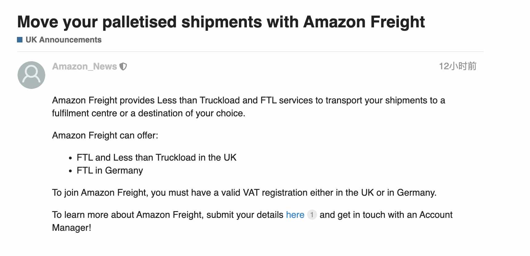Click the link click-count badge showing 1
Screen dimensions: 530x256
(x=312, y=215)
